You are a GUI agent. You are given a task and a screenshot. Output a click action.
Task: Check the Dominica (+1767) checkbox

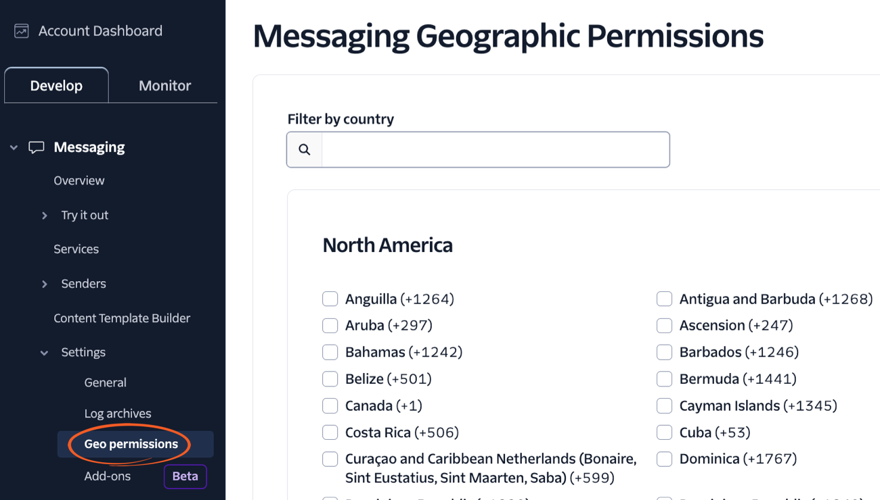click(x=664, y=459)
